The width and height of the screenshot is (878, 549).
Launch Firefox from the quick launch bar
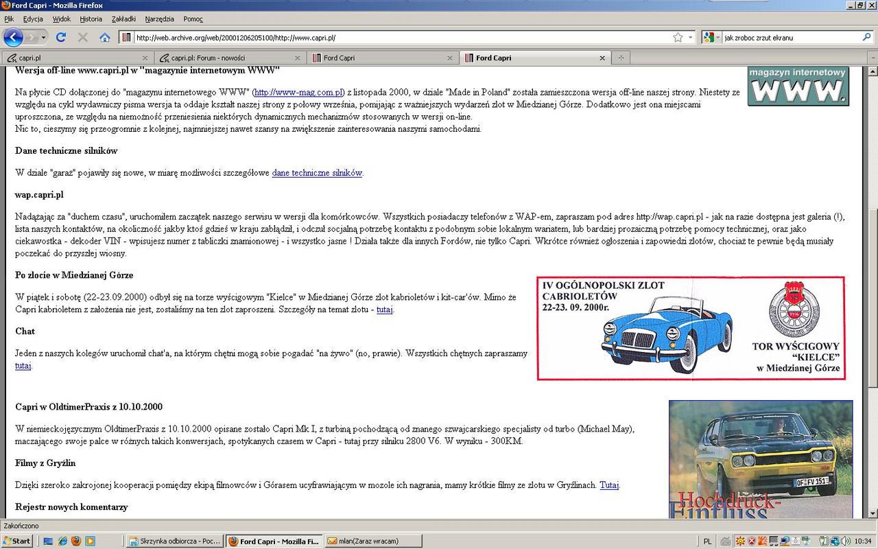tap(76, 541)
